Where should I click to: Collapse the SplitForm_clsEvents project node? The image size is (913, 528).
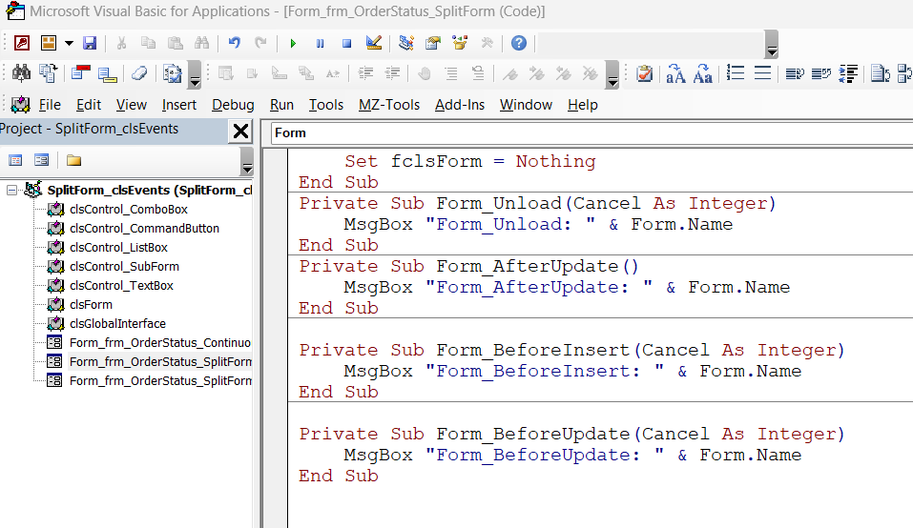(11, 191)
